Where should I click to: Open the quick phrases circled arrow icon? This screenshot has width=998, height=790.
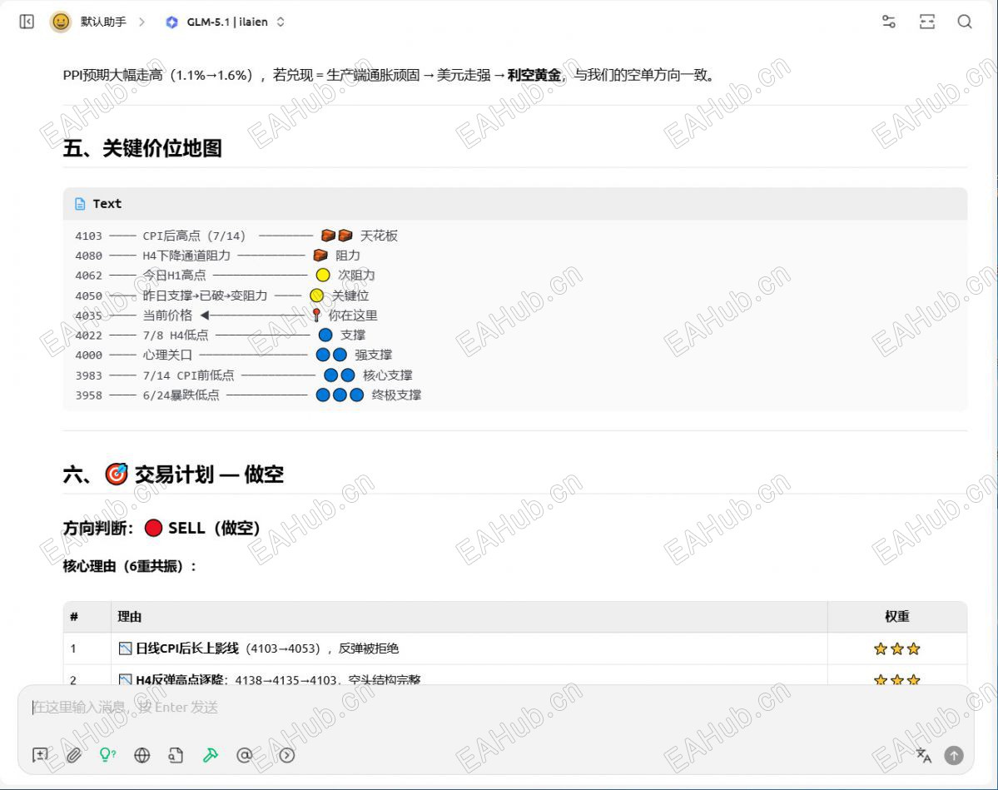click(287, 755)
